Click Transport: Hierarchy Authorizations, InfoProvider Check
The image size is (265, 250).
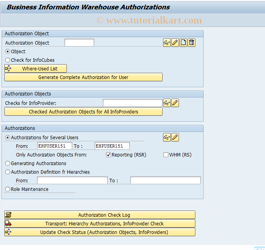pos(100,223)
